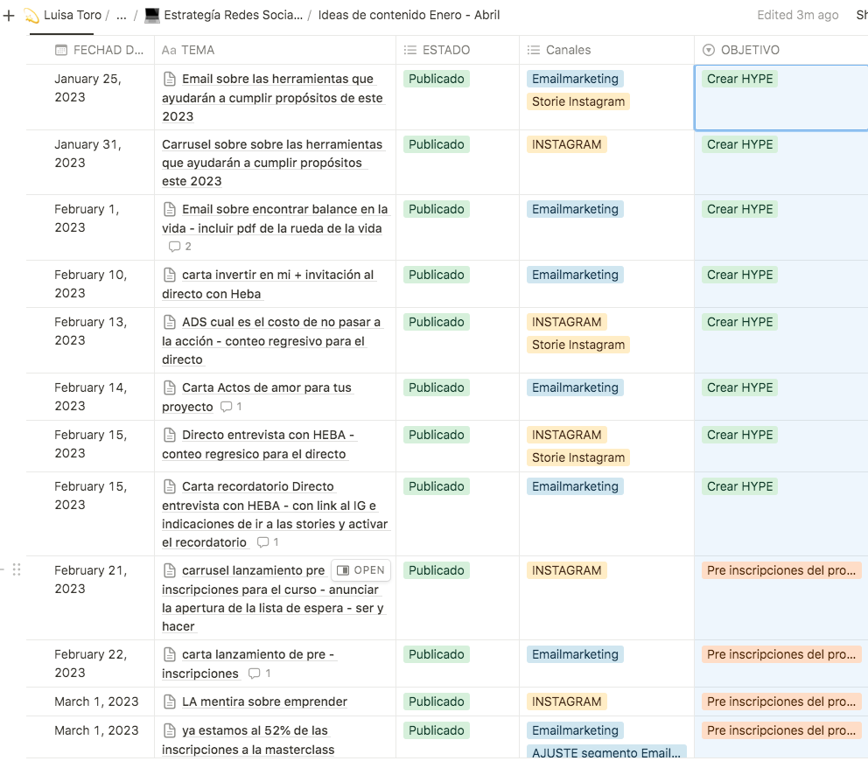Open page icon of ADS cual es el costo

170,322
